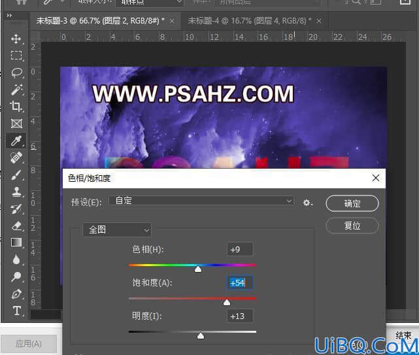
Task: Select the Rectangular Marquee tool
Action: 16,56
